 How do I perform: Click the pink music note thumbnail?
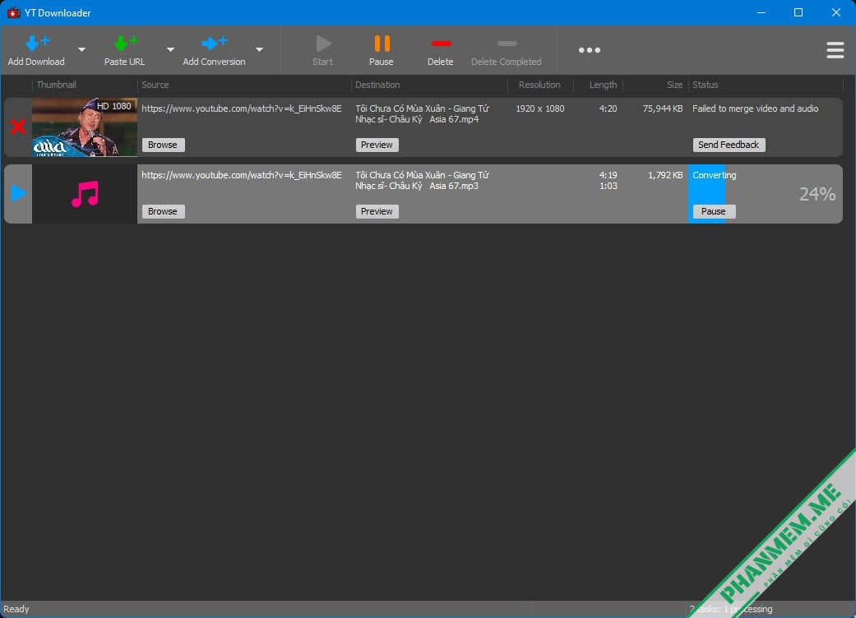coord(85,194)
